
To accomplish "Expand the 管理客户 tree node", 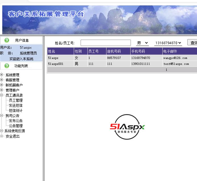I will [1, 90].
